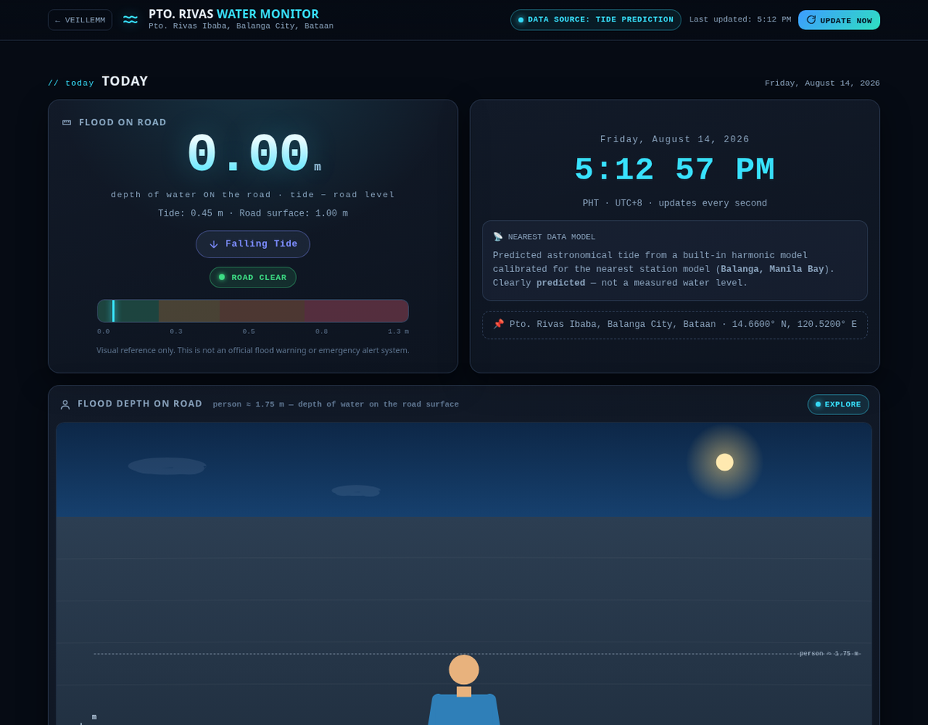Click the refresh icon in Update Now
This screenshot has height=725, width=928.
811,19
